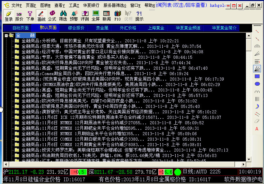Select the blue rectangle drawing tool
264x184 pixels.
257,76
